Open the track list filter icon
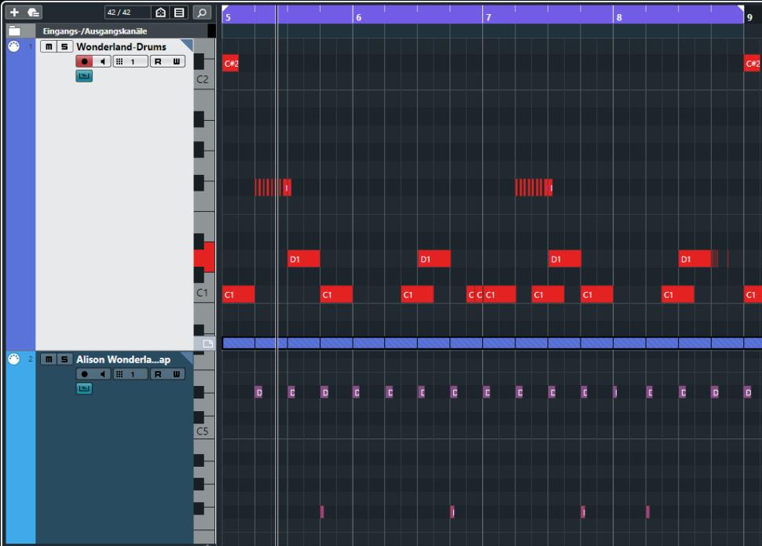The width and height of the screenshot is (762, 546). (x=178, y=13)
